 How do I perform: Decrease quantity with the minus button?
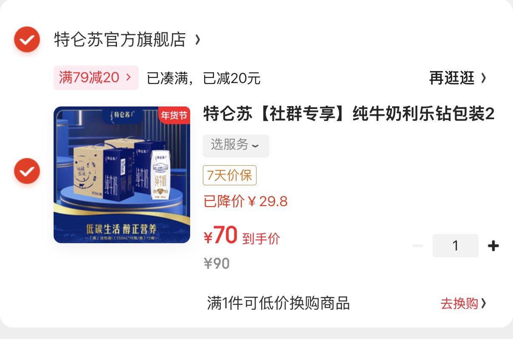point(418,246)
